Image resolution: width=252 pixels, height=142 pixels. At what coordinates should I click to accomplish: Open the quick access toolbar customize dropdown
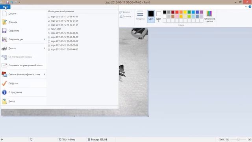tap(19, 2)
